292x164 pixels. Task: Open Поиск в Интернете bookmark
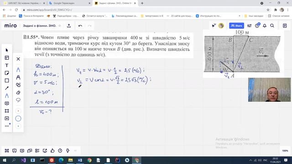31,16
